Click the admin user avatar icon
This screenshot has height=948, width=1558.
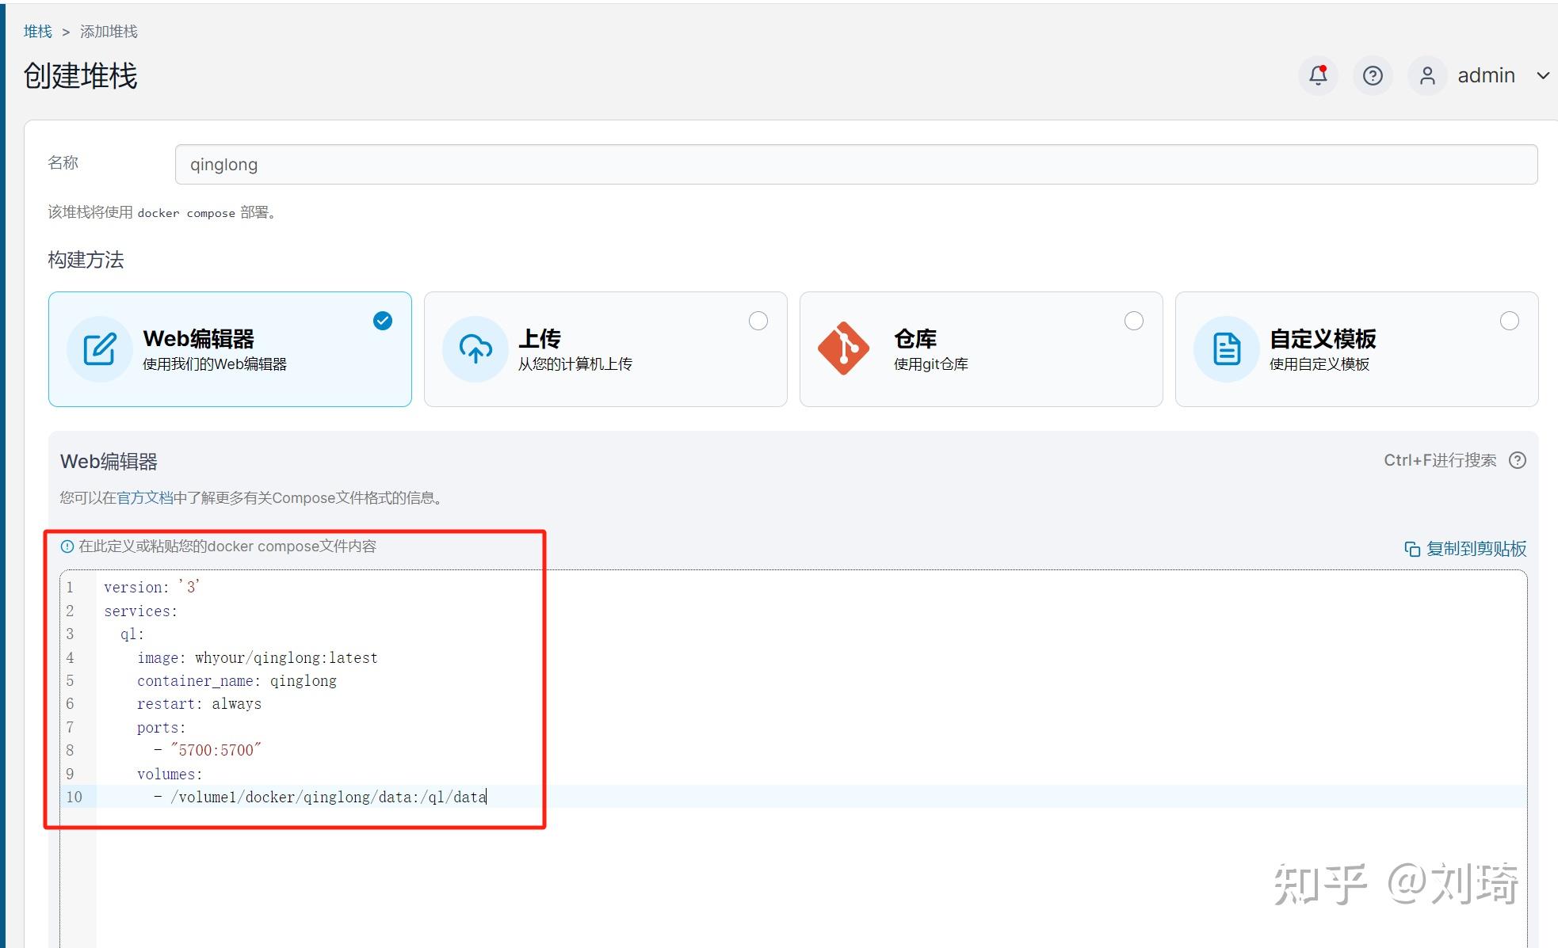(1427, 75)
